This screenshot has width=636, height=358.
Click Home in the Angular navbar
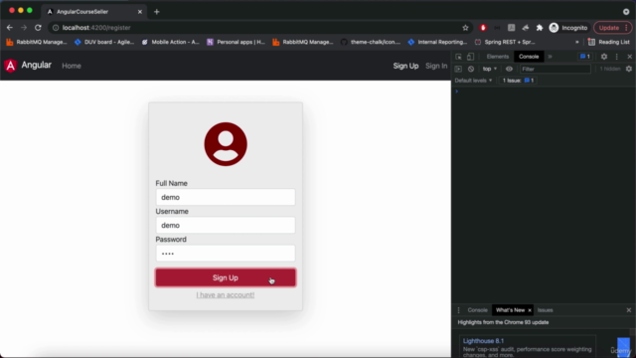click(x=72, y=66)
